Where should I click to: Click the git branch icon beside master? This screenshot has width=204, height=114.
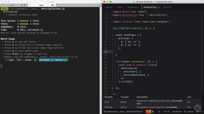point(185,111)
